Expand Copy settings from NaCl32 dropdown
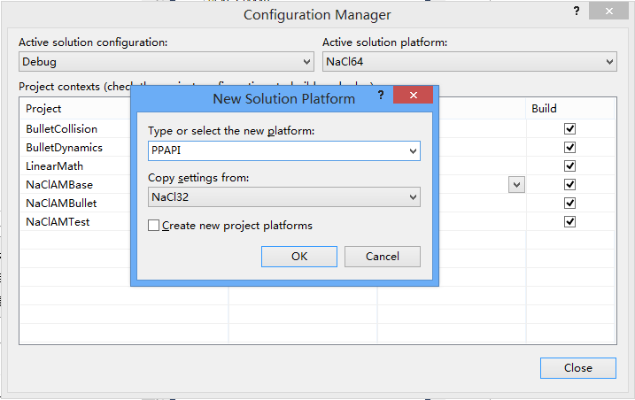Image resolution: width=635 pixels, height=400 pixels. pos(413,196)
